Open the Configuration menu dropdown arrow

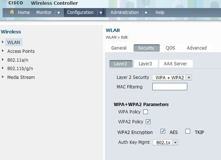[x=101, y=13]
